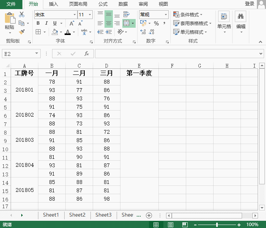This screenshot has width=266, height=228.
Task: Switch to the 插入 ribbon tab
Action: tap(54, 4)
